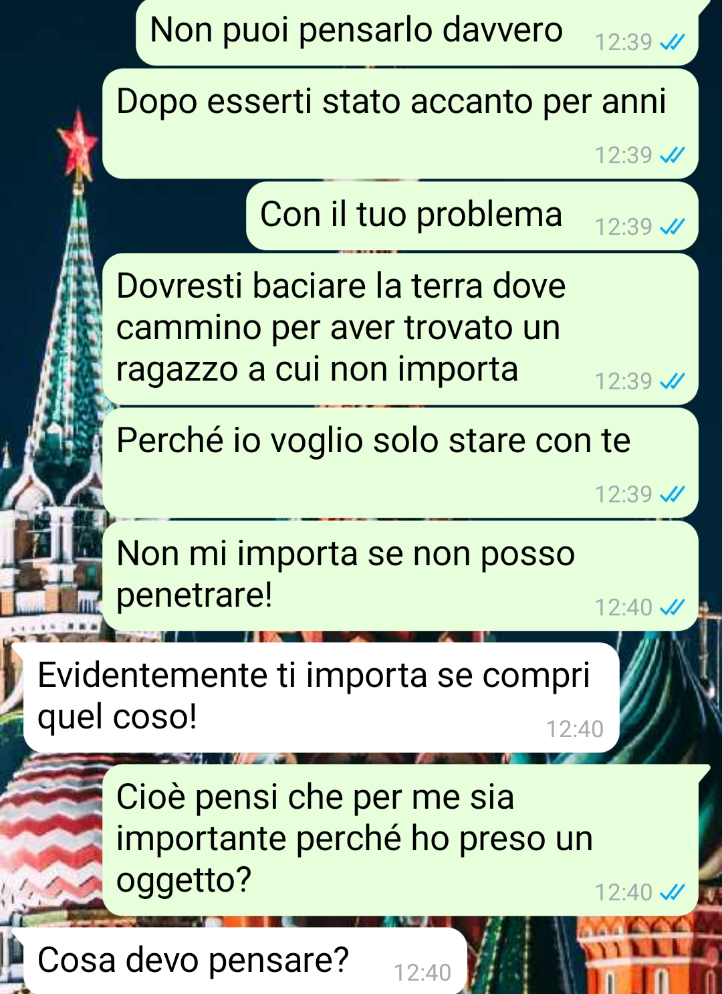
Task: Select the message "Dopo esserti stato accanto per anni"
Action: [x=400, y=124]
